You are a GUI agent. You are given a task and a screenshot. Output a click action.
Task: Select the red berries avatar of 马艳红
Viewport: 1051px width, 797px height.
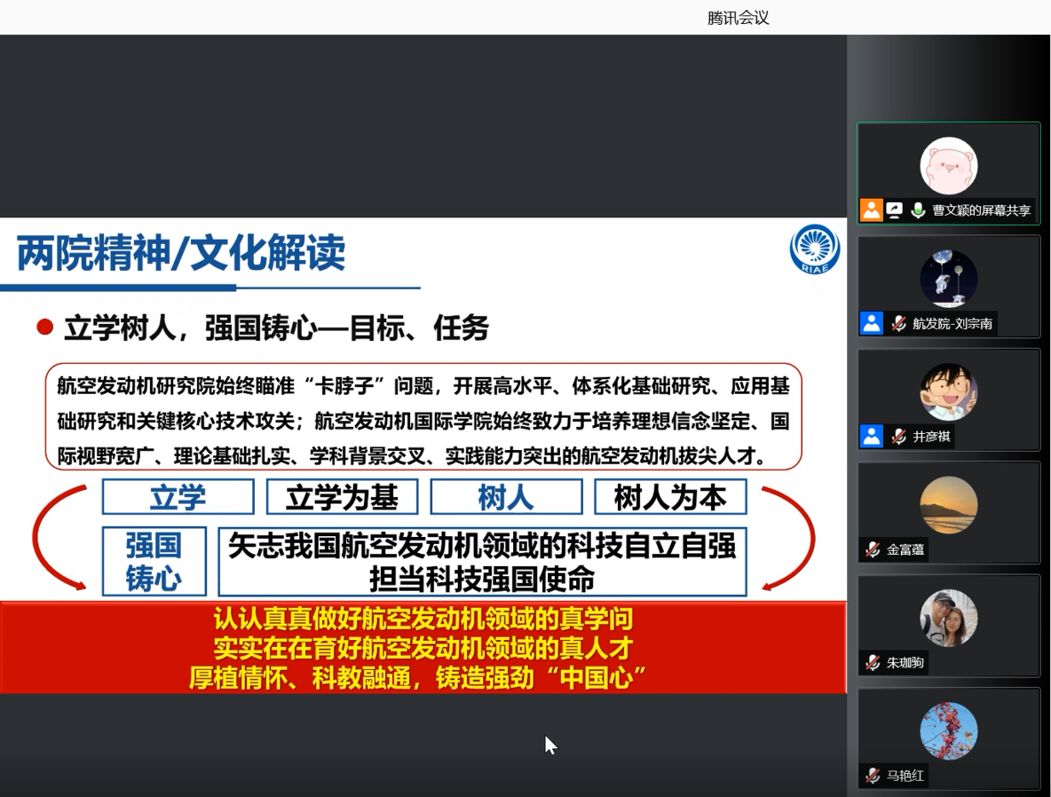tap(948, 731)
